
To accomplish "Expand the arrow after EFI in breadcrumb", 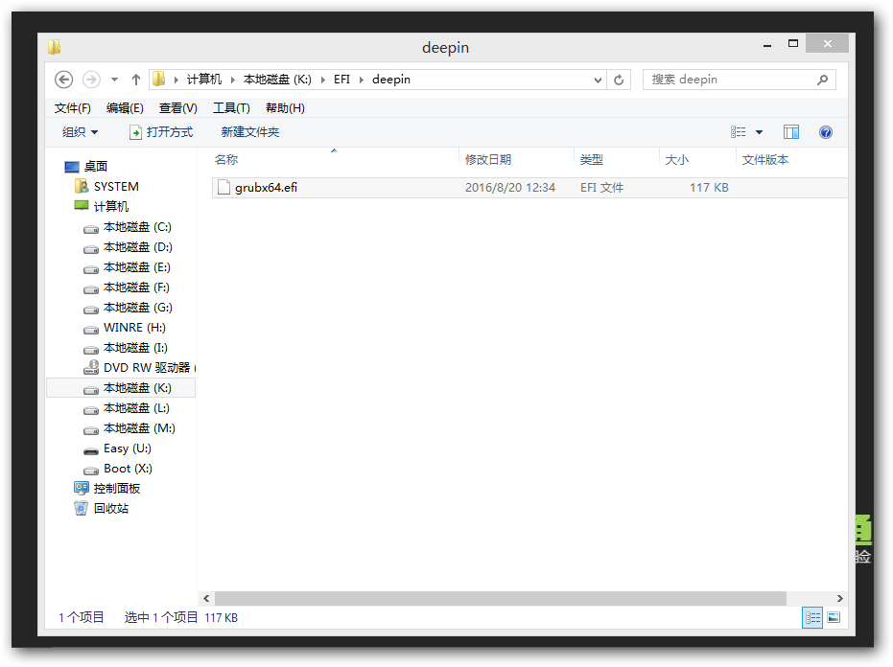I will point(361,80).
